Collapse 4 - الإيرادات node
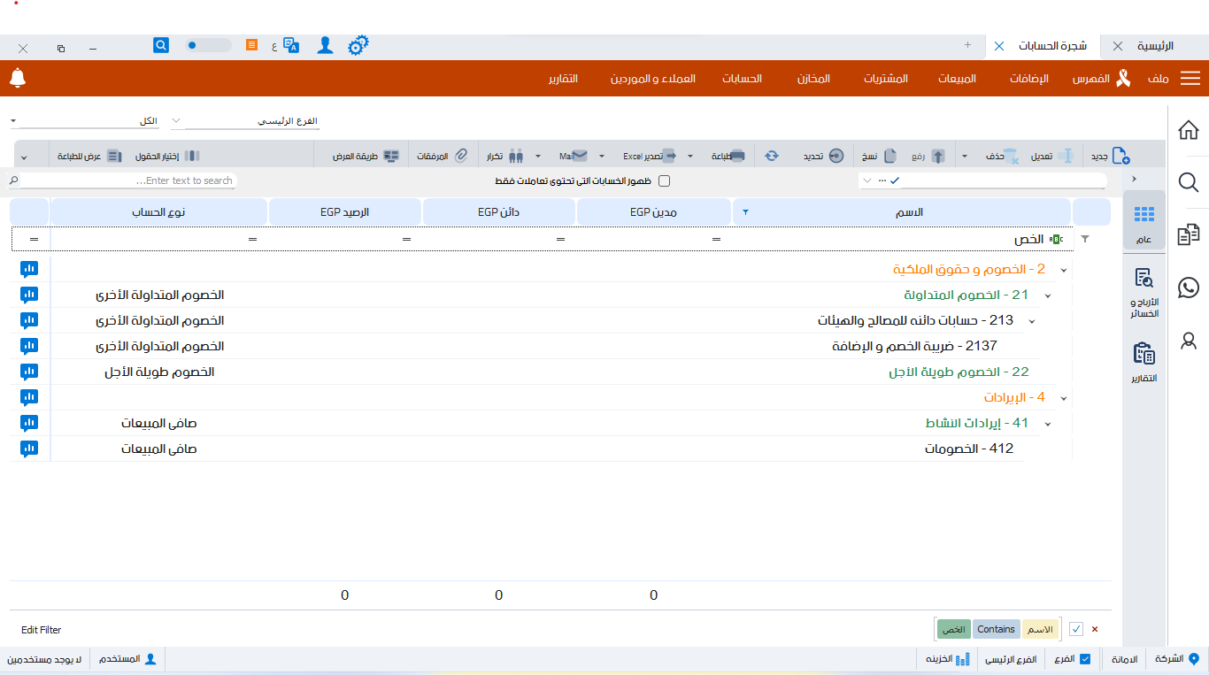Image resolution: width=1209 pixels, height=675 pixels. point(1063,398)
